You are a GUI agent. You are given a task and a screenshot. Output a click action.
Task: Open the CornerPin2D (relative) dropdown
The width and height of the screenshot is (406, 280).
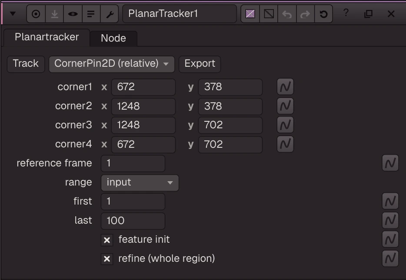[x=112, y=64]
